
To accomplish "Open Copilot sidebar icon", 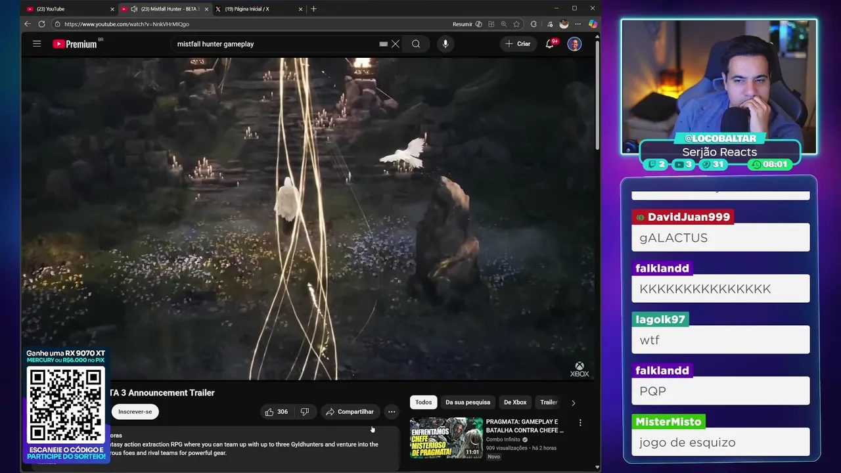I will (x=593, y=24).
